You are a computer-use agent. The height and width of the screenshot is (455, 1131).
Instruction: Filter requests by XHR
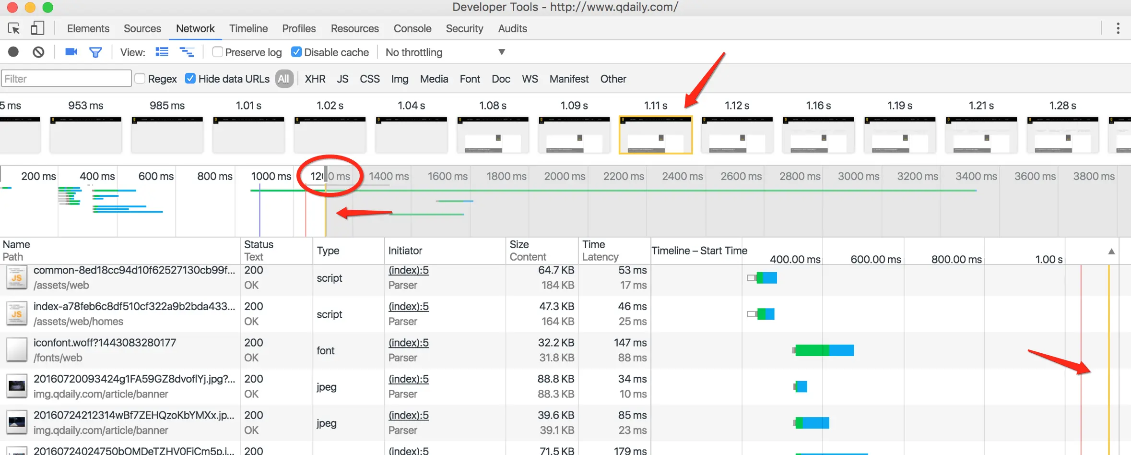tap(315, 79)
